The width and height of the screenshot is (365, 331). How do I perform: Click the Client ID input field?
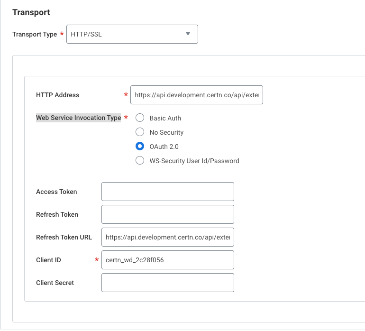point(168,260)
